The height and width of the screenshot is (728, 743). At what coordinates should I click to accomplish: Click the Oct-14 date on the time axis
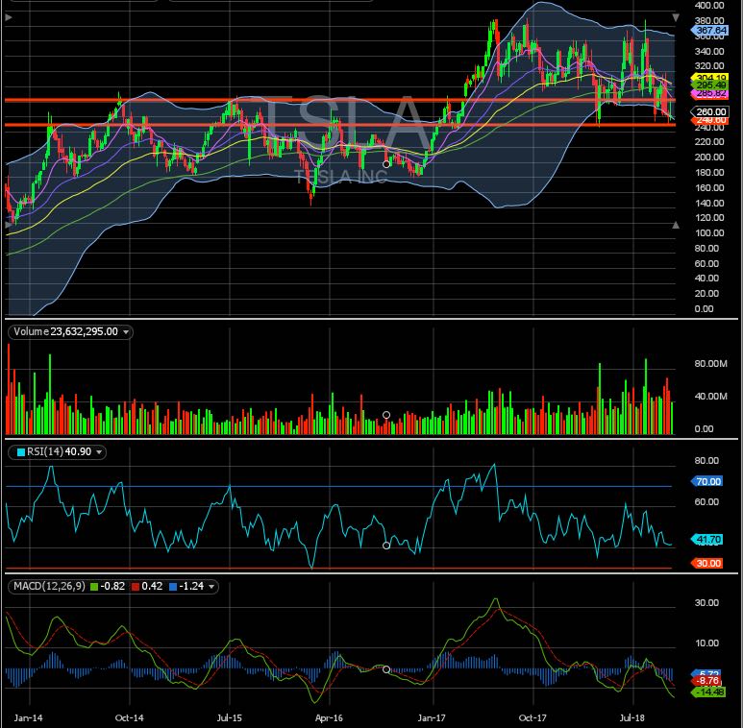[129, 718]
